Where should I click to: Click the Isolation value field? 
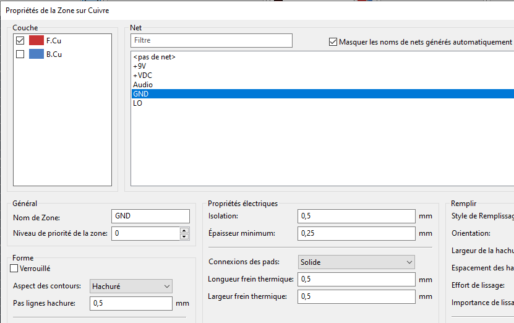tap(356, 216)
